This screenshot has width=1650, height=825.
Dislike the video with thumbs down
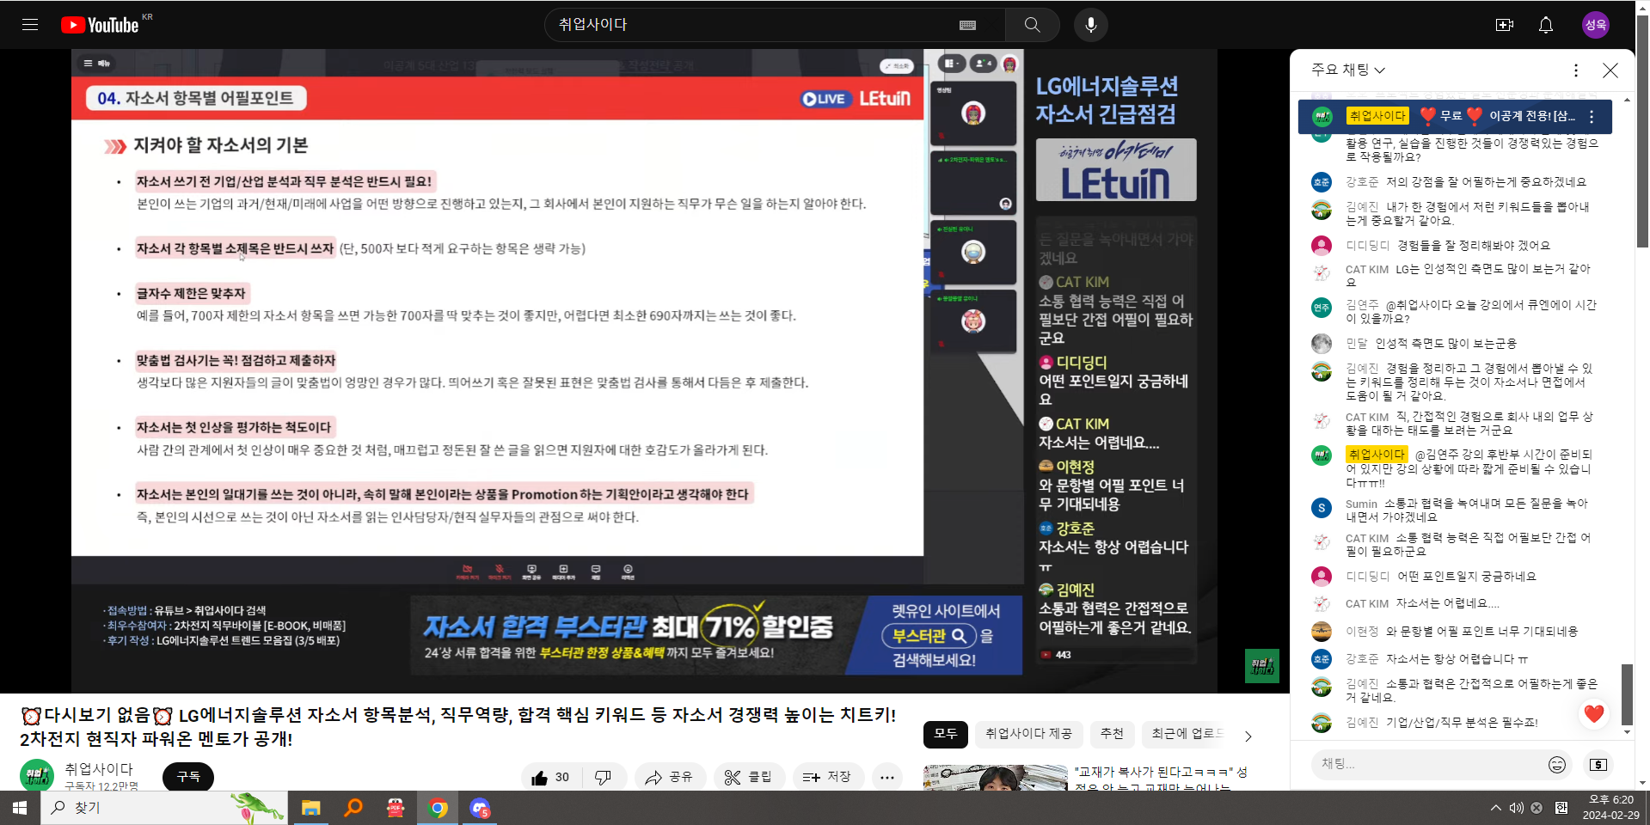pos(604,777)
